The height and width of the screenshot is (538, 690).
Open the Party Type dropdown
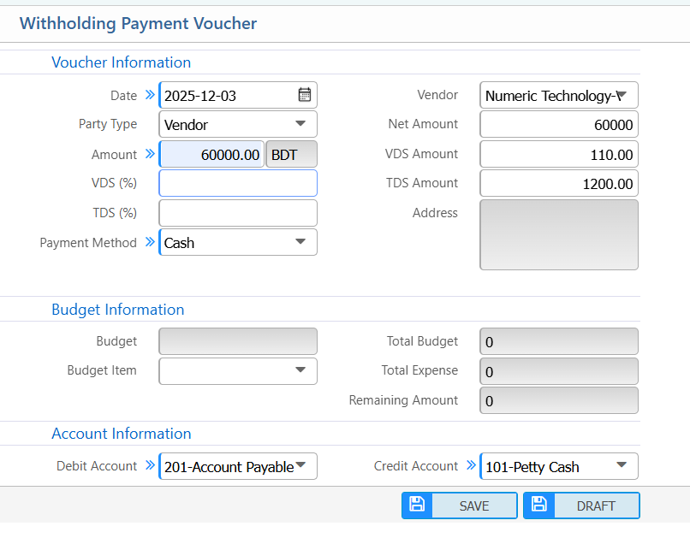tap(301, 124)
